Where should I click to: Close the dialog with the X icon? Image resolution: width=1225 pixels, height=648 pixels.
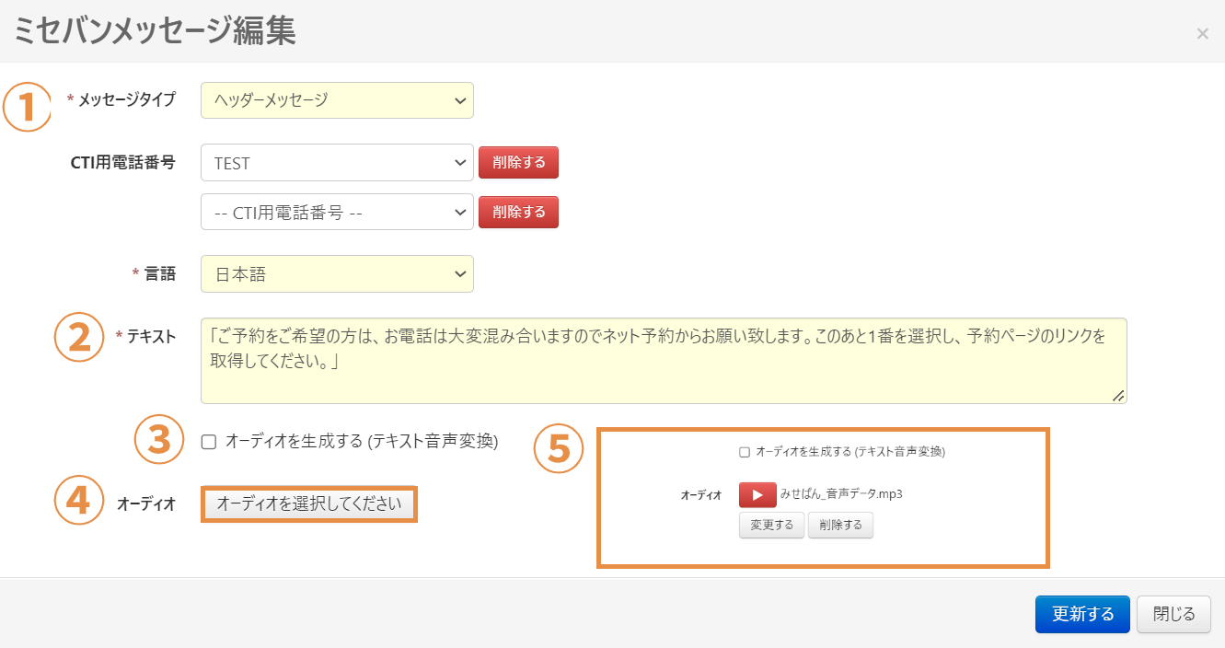point(1202,34)
